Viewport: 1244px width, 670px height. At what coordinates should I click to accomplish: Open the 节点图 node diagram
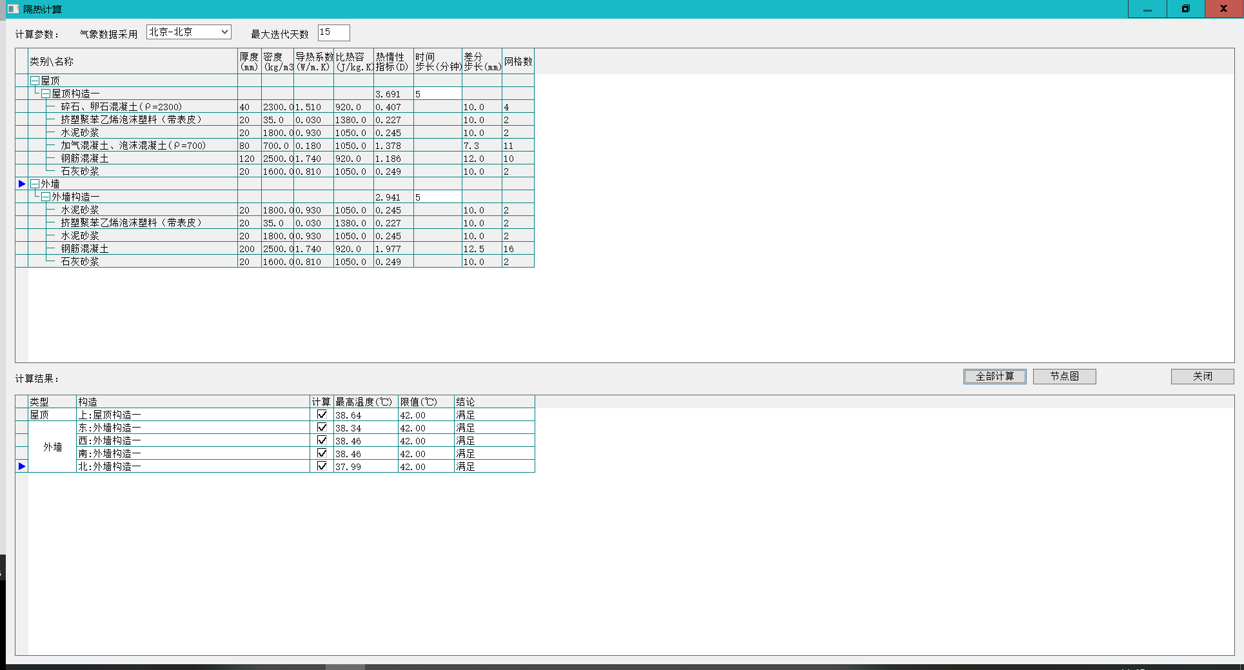click(x=1064, y=377)
